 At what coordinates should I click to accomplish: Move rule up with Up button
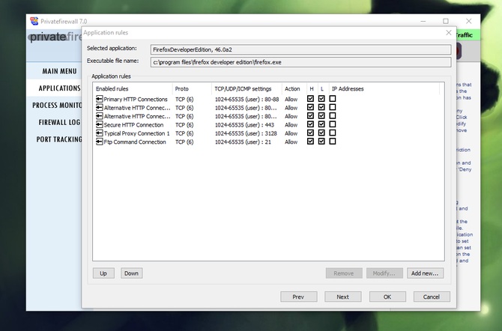103,273
